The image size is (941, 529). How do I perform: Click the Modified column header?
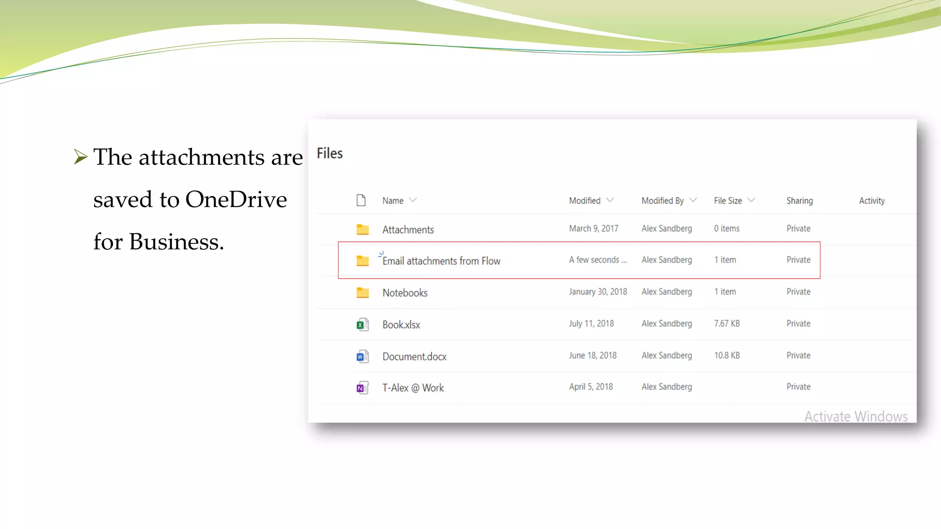(x=584, y=201)
